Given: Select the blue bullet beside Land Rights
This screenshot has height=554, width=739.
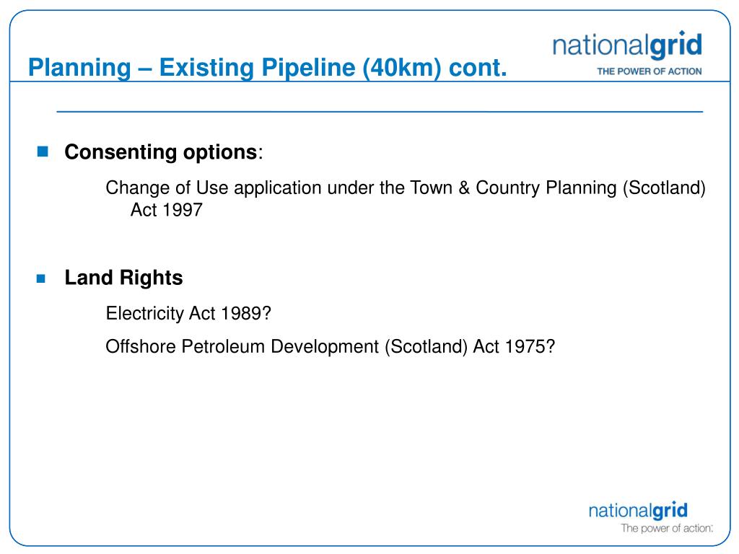Looking at the screenshot, I should coord(41,278).
